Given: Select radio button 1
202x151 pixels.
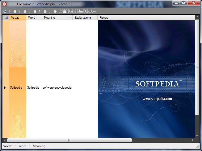Looking at the screenshot, I should [x=5, y=11].
